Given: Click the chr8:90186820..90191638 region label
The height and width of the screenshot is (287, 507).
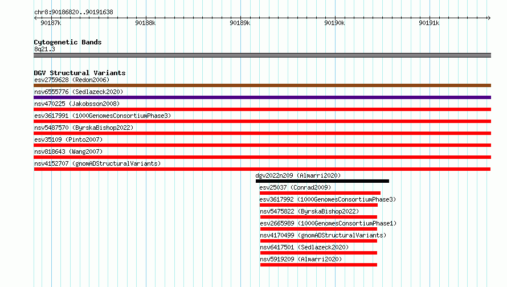Looking at the screenshot, I should pos(73,12).
